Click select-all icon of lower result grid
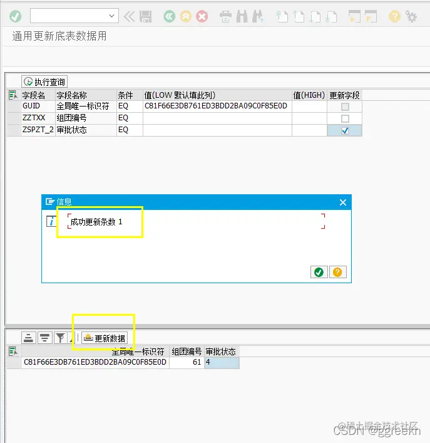 (13, 351)
